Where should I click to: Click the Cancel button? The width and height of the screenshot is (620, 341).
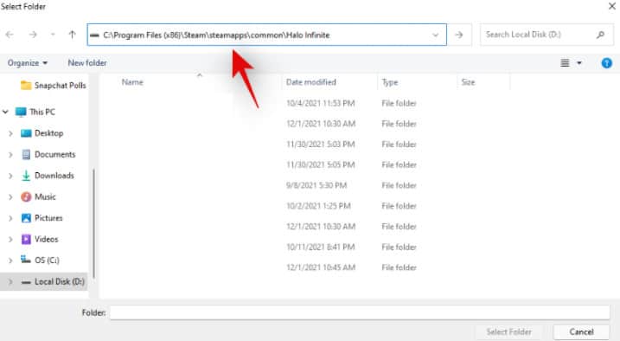tap(581, 331)
